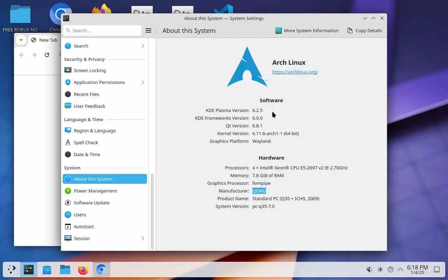
Task: Click the Copy Details button
Action: (x=364, y=30)
